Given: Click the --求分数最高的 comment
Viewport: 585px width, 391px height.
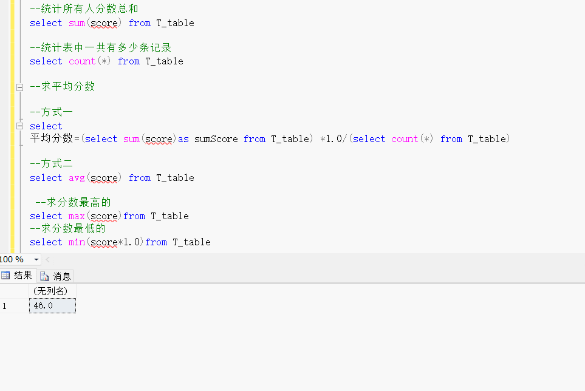Looking at the screenshot, I should coord(73,202).
